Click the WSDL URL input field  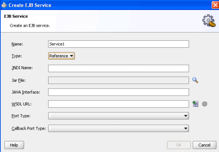(119, 104)
